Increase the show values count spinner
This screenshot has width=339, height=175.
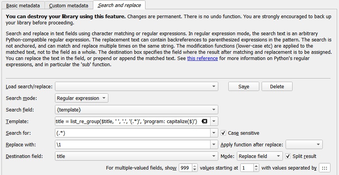point(195,166)
